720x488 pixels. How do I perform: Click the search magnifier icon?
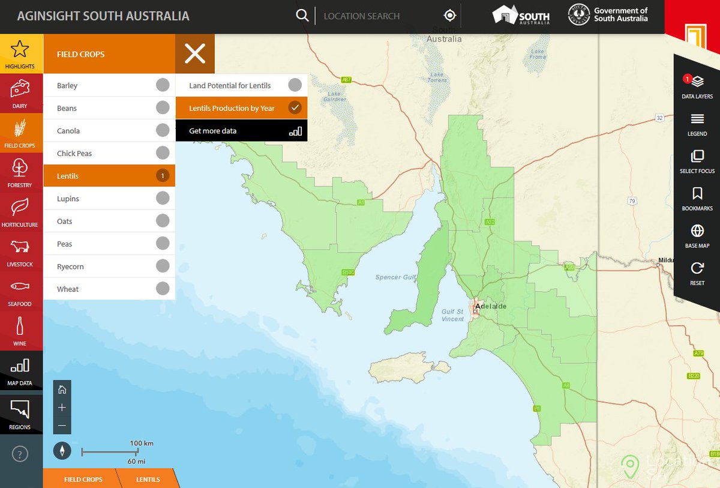pos(302,16)
